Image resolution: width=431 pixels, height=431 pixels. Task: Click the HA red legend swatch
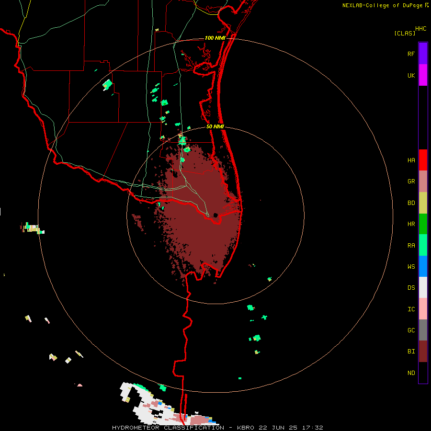(423, 160)
